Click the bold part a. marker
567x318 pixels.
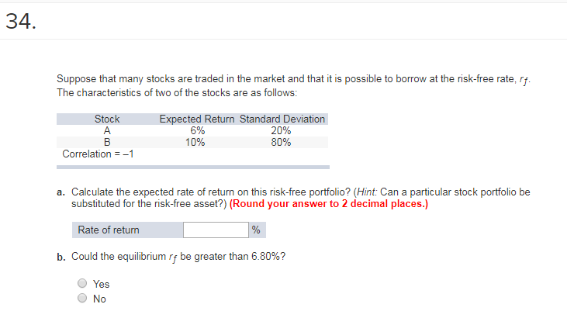point(61,192)
